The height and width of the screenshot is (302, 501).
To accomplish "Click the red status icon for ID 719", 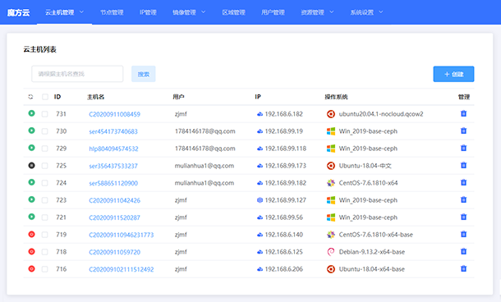I will pos(31,235).
